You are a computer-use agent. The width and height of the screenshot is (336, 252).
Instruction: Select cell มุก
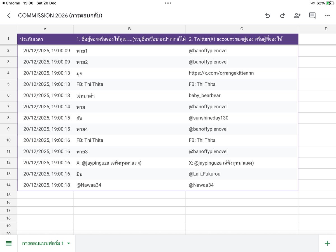(129, 73)
